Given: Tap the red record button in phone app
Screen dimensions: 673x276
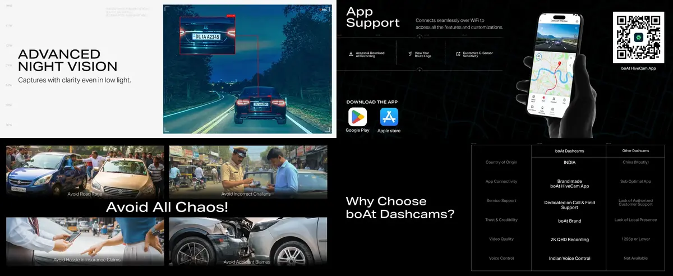Looking at the screenshot, I should (x=543, y=98).
